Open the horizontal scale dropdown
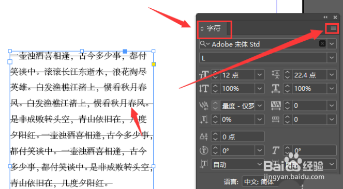343x189 pixels. 332,89
